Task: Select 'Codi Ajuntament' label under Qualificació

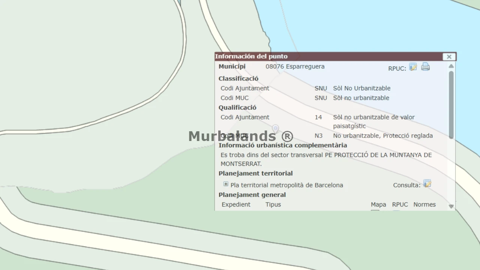Action: tap(245, 117)
